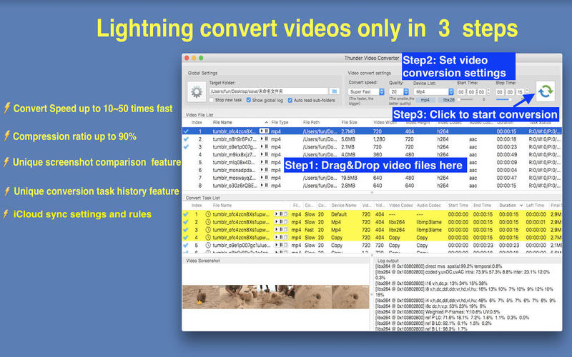Pause convert task 2 in task list
Image resolution: width=572 pixels, height=357 pixels.
pos(281,222)
